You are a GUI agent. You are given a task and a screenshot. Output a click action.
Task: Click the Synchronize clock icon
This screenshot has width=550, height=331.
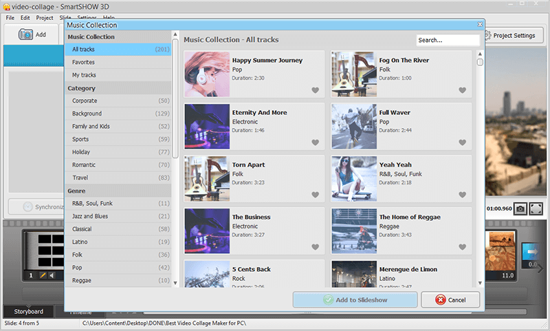[x=27, y=206]
